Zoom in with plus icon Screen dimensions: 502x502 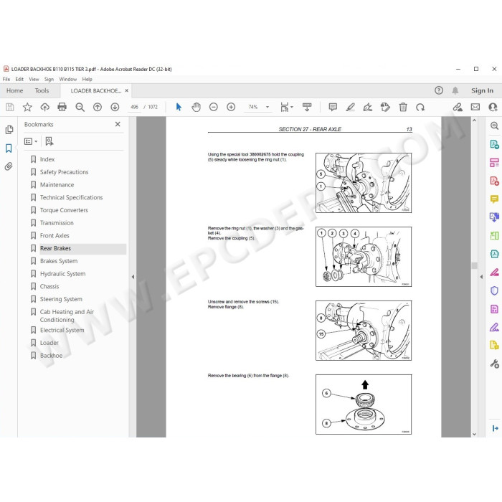231,107
